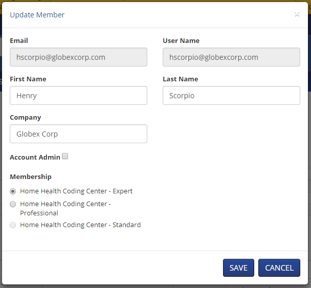Edit the Last Name field containing Scorpio
The height and width of the screenshot is (288, 311).
(231, 96)
